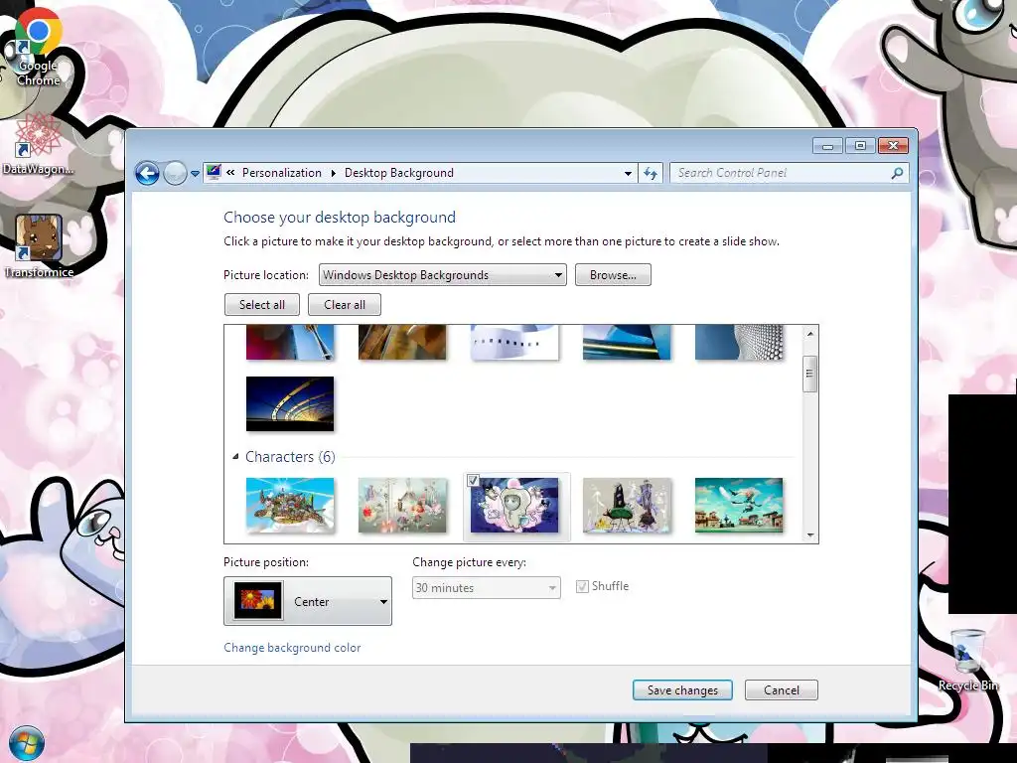The height and width of the screenshot is (763, 1017).
Task: Navigate to Personalization in the breadcrumb
Action: [281, 173]
